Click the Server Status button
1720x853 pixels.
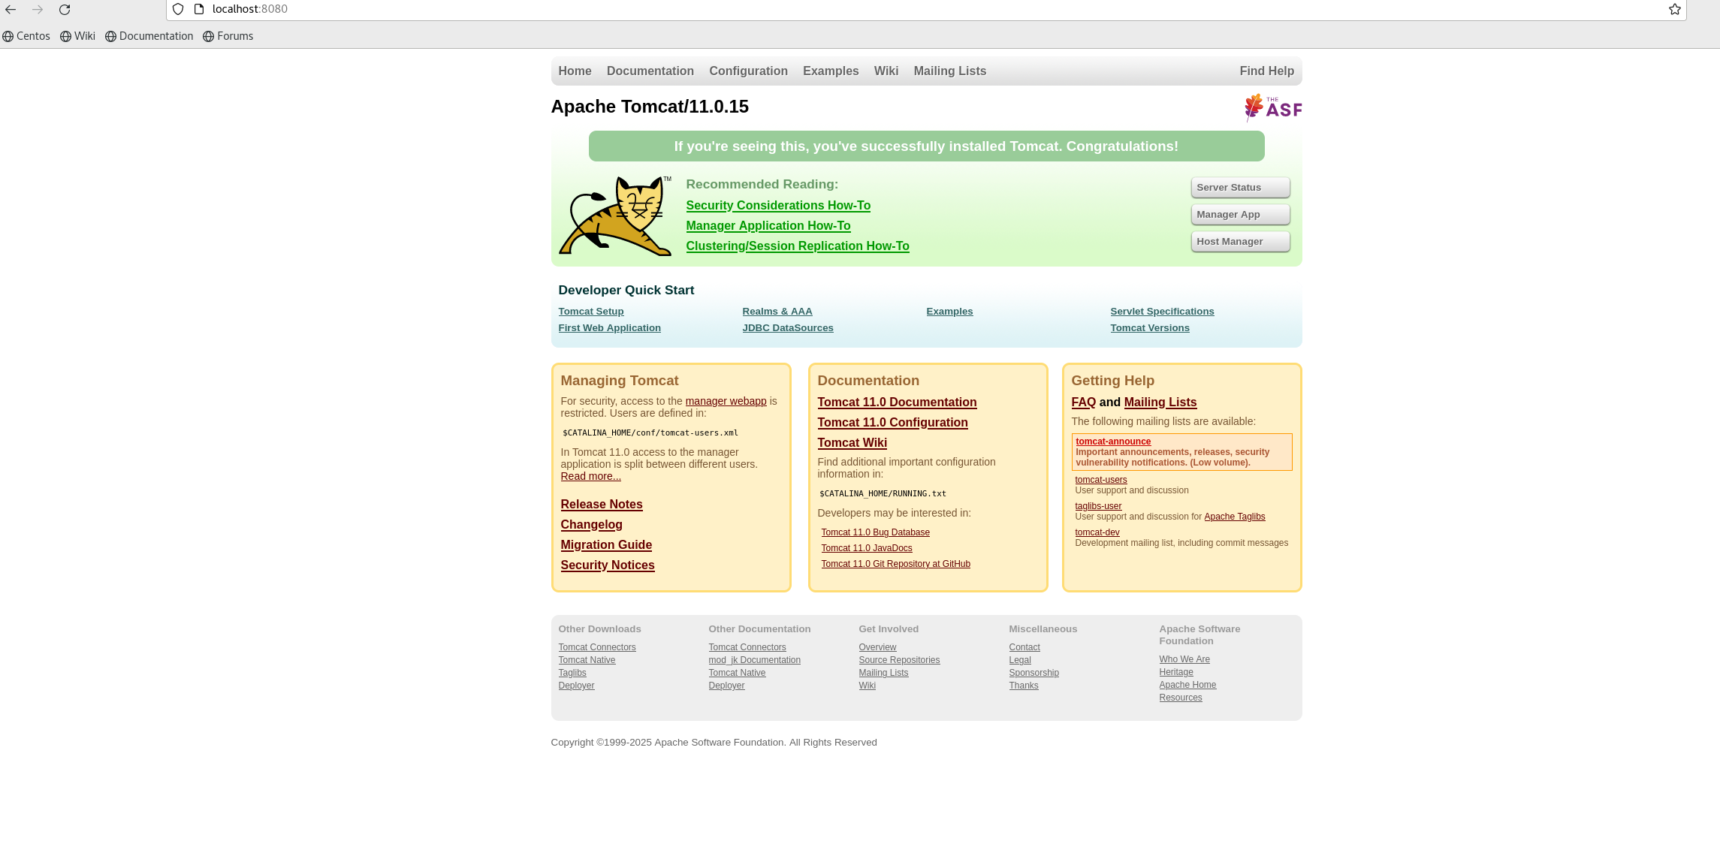coord(1239,187)
